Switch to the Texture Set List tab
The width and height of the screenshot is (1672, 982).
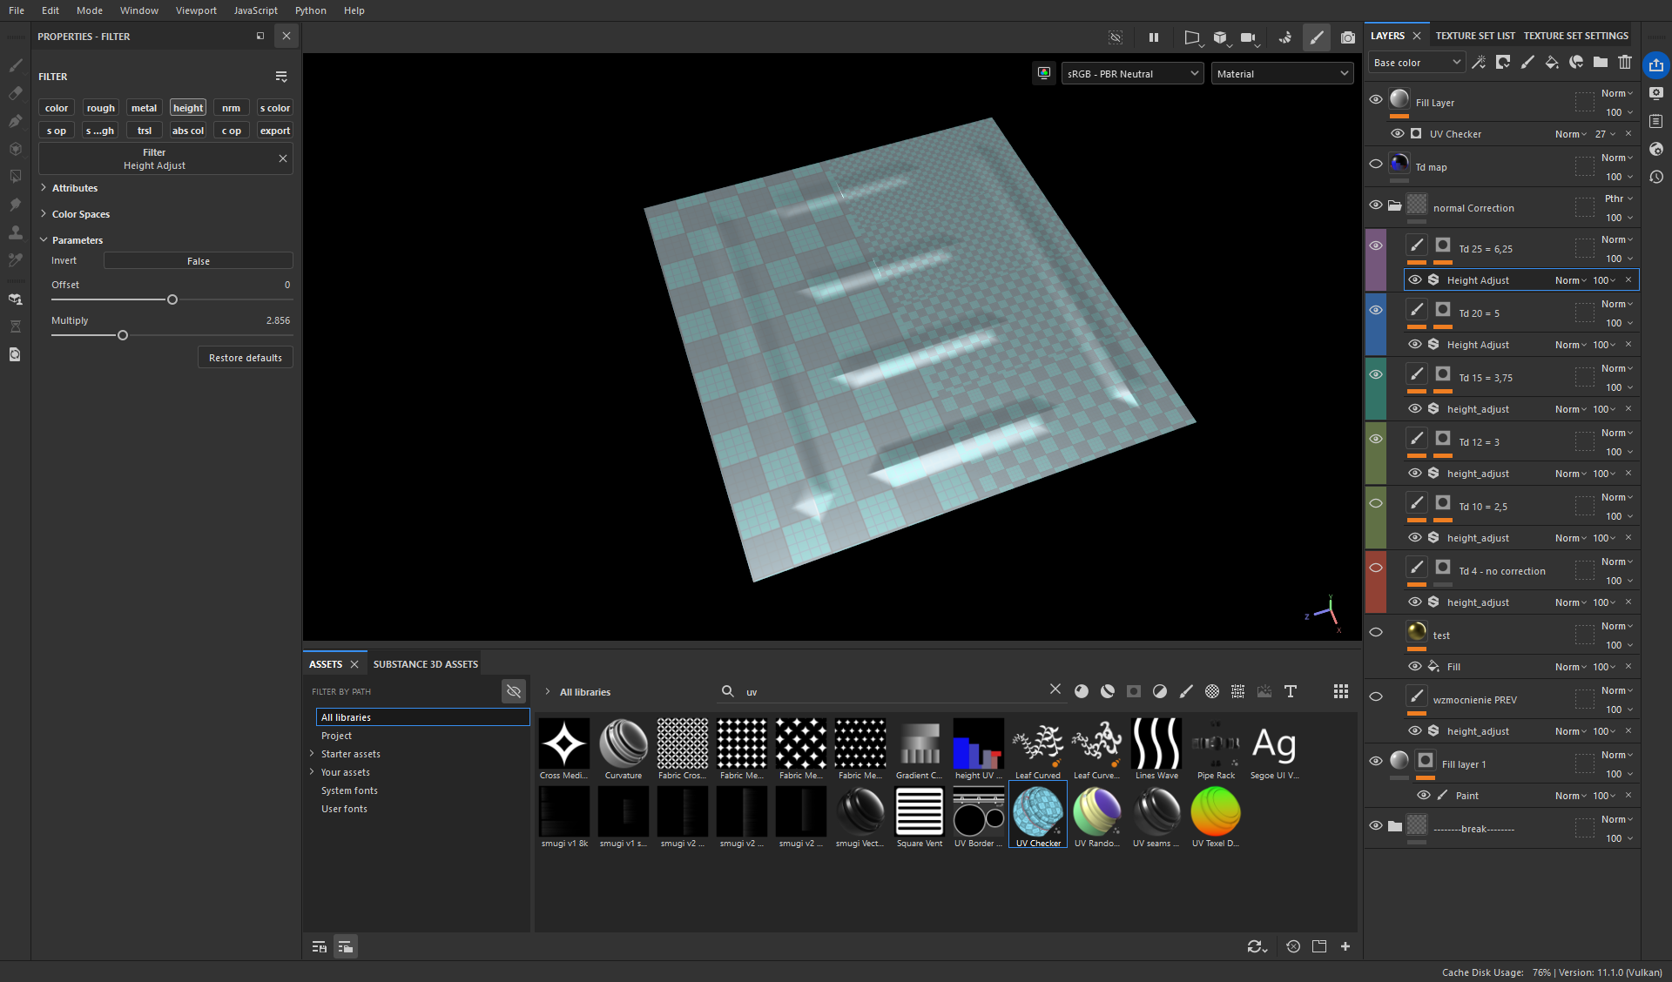[x=1475, y=36]
